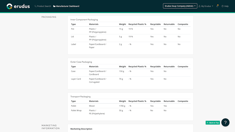This screenshot has width=235, height=132.
Task: Open the question mark help chat bubble
Action: tap(225, 122)
